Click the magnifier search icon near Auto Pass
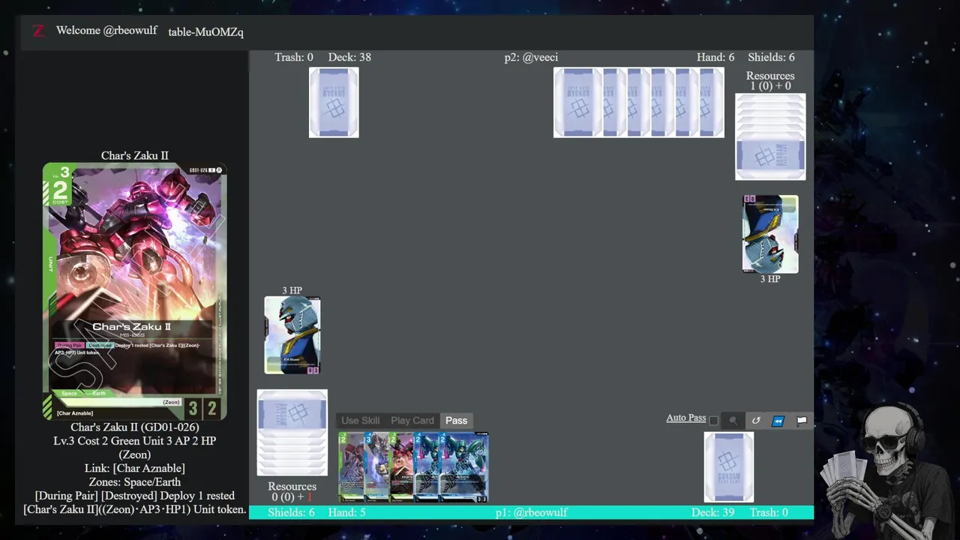This screenshot has width=960, height=540. pyautogui.click(x=733, y=421)
